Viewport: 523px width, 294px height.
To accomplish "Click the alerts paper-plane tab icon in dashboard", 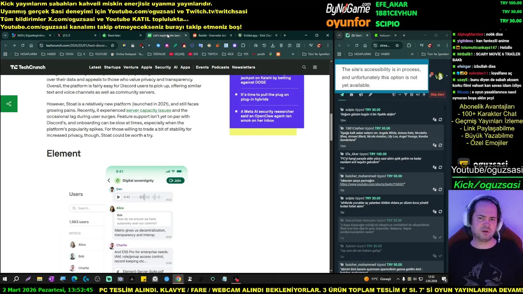I will pyautogui.click(x=342, y=95).
